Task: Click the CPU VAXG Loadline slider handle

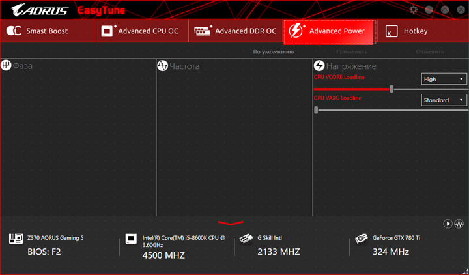Action: tap(316, 110)
